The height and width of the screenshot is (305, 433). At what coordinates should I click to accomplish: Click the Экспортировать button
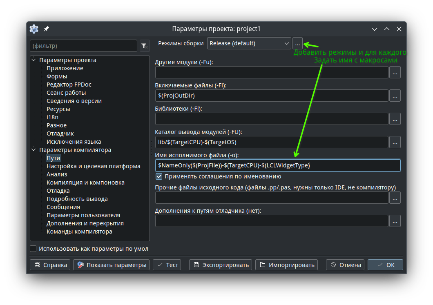tap(221, 265)
